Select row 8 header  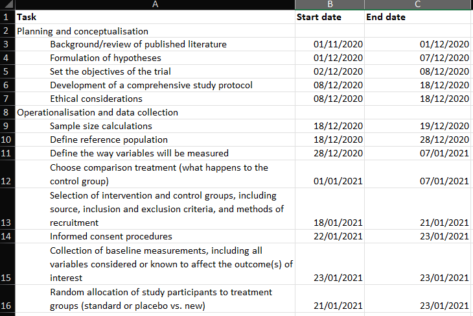tap(6, 112)
